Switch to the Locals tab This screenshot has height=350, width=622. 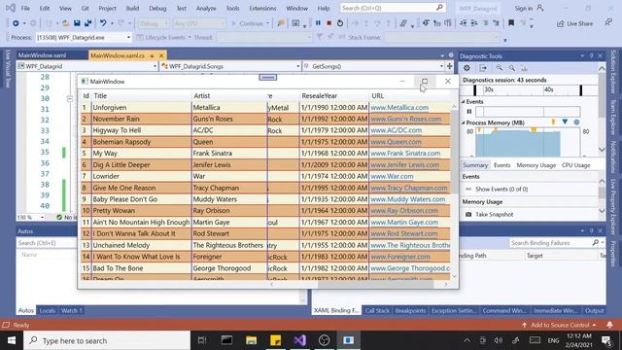(48, 310)
